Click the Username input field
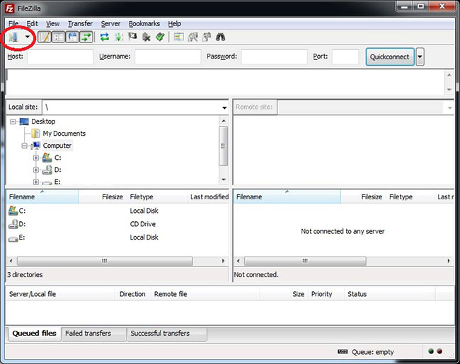This screenshot has height=364, width=460. pyautogui.click(x=168, y=57)
